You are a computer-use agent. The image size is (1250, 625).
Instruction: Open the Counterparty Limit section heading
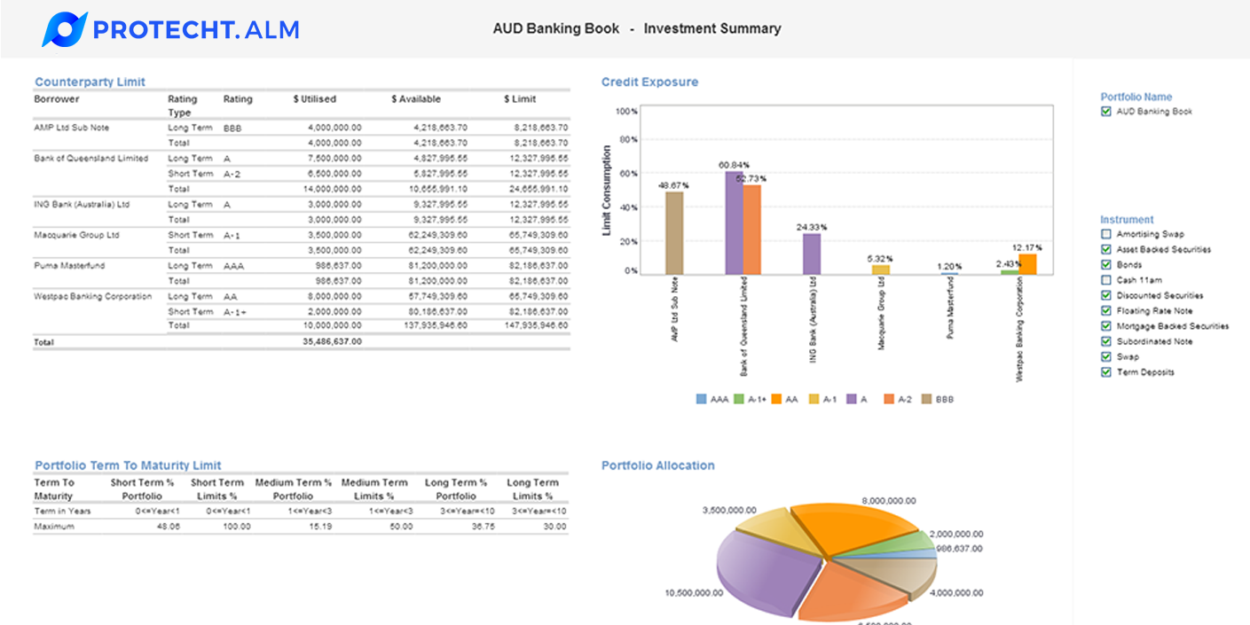90,82
